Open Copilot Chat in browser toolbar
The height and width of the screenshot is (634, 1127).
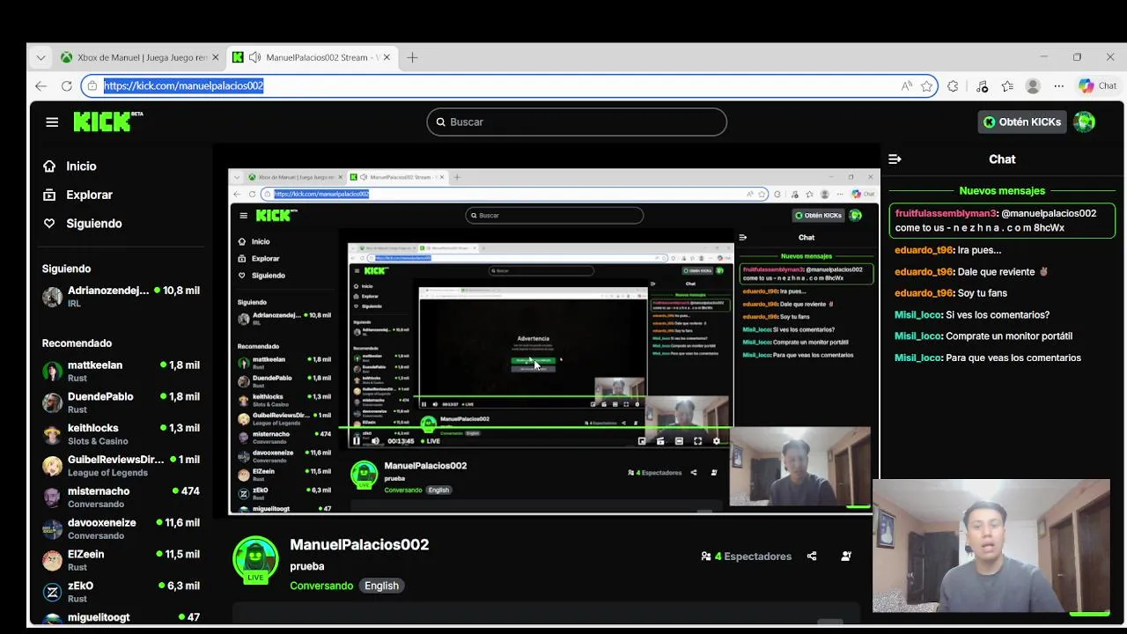tap(1098, 85)
